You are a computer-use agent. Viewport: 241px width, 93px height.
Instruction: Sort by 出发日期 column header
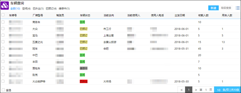point(180,15)
